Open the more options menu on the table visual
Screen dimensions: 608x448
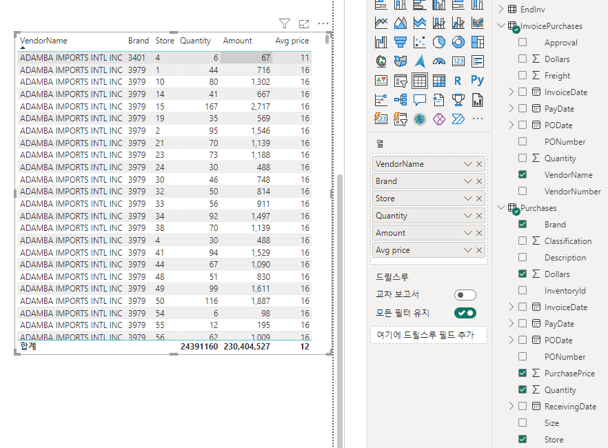[322, 23]
